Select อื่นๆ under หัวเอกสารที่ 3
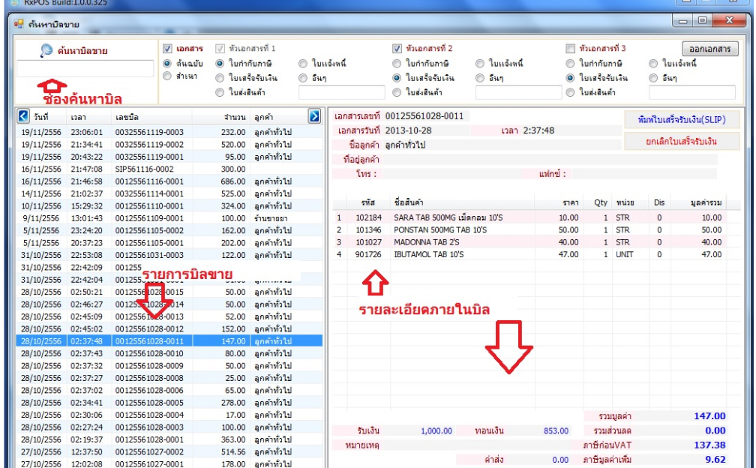Screen dimensions: 756x468 (x=653, y=77)
